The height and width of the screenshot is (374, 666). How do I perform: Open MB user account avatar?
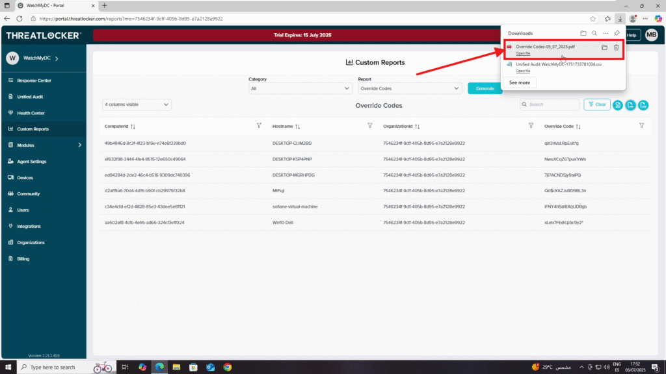pyautogui.click(x=651, y=35)
